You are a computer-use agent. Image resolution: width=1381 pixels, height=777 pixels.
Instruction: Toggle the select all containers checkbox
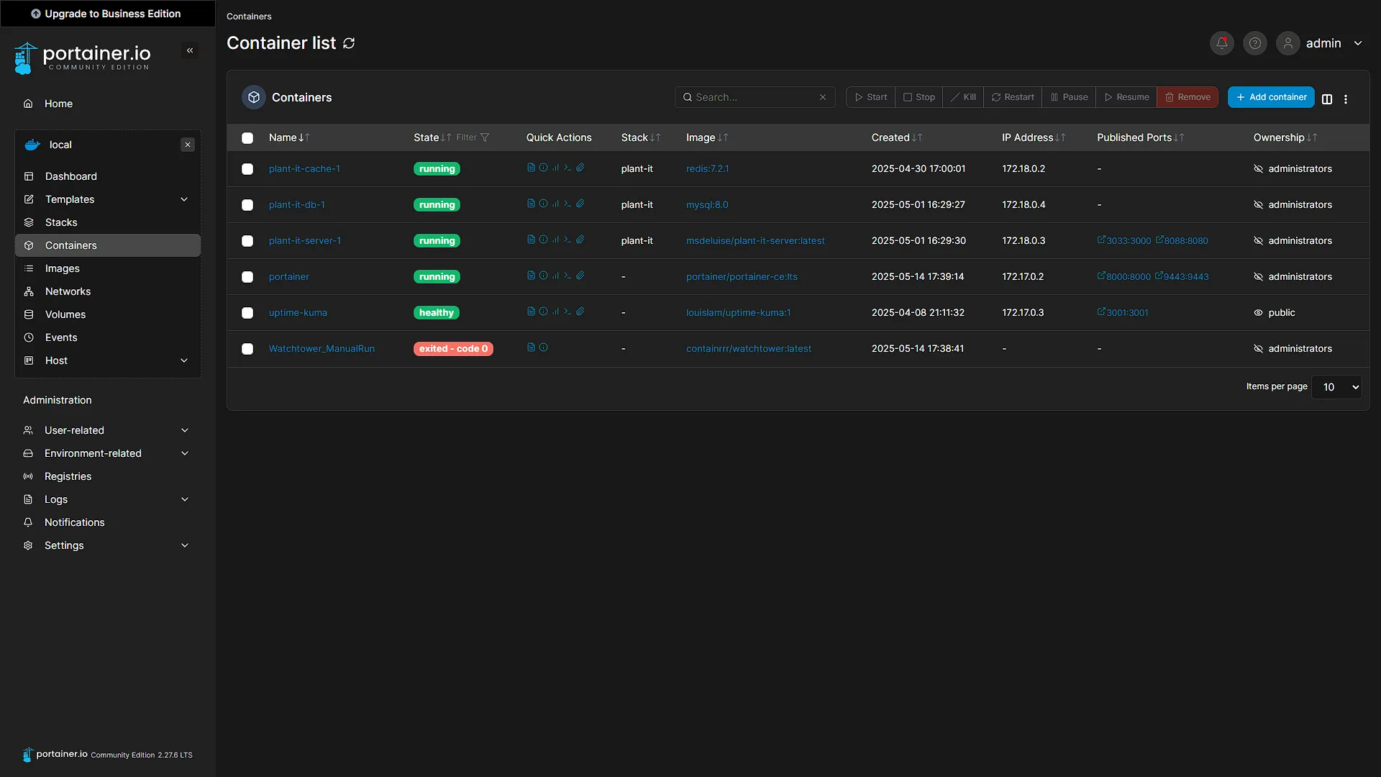[247, 138]
